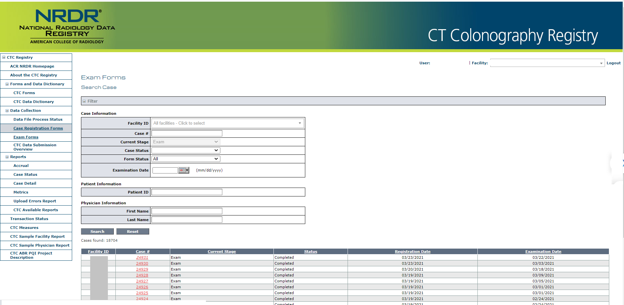Click the 03/20/2021 registration date cell
The width and height of the screenshot is (624, 305).
[x=413, y=269]
